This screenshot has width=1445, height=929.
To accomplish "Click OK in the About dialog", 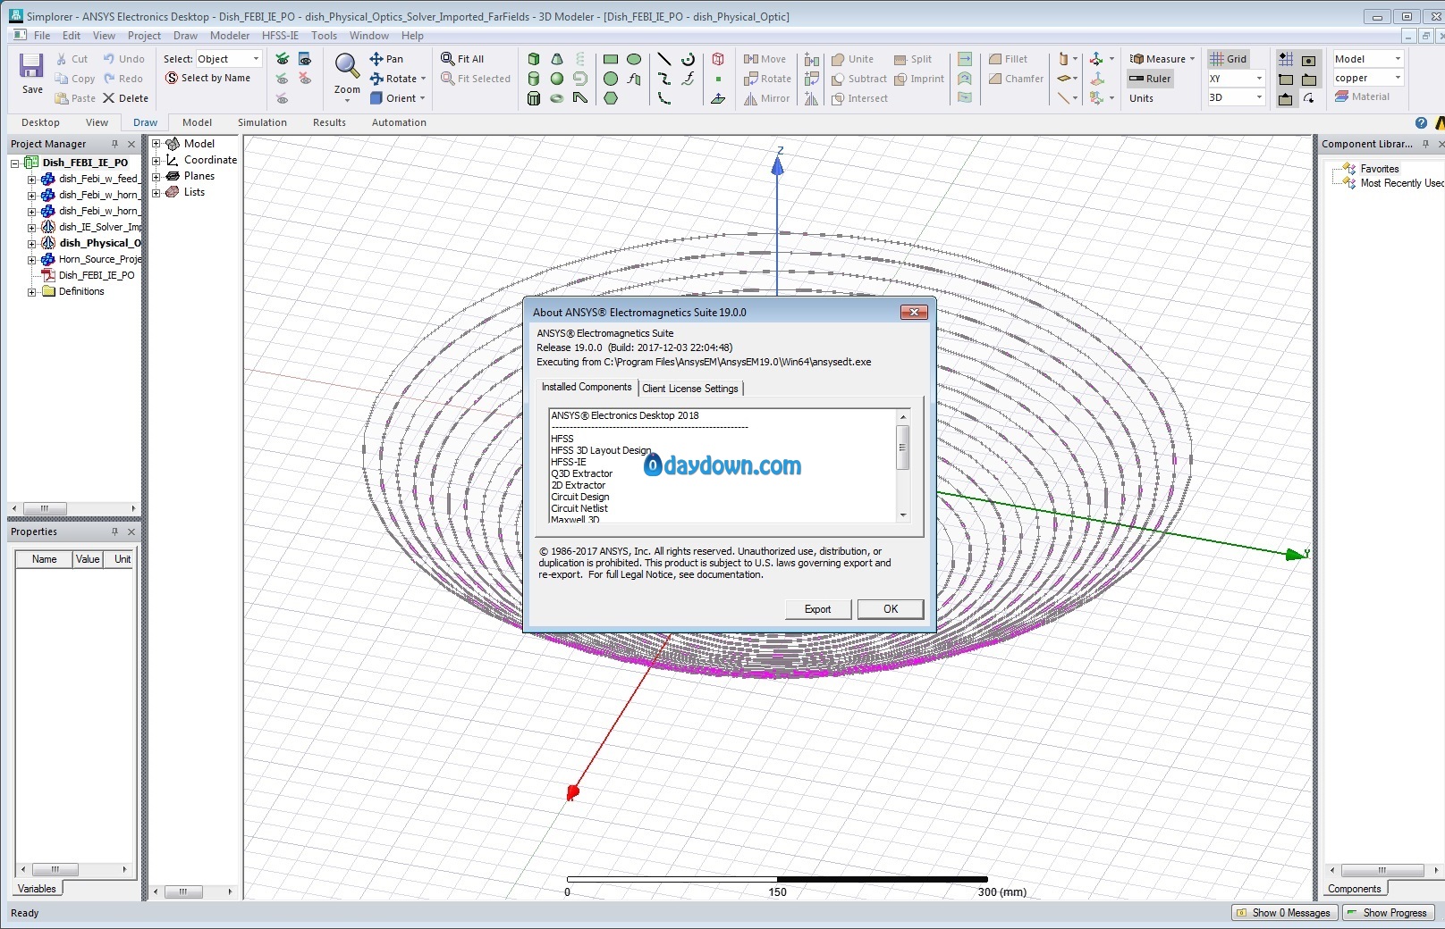I will pyautogui.click(x=891, y=609).
